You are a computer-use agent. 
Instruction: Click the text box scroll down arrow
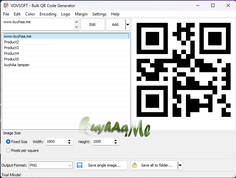click(77, 27)
